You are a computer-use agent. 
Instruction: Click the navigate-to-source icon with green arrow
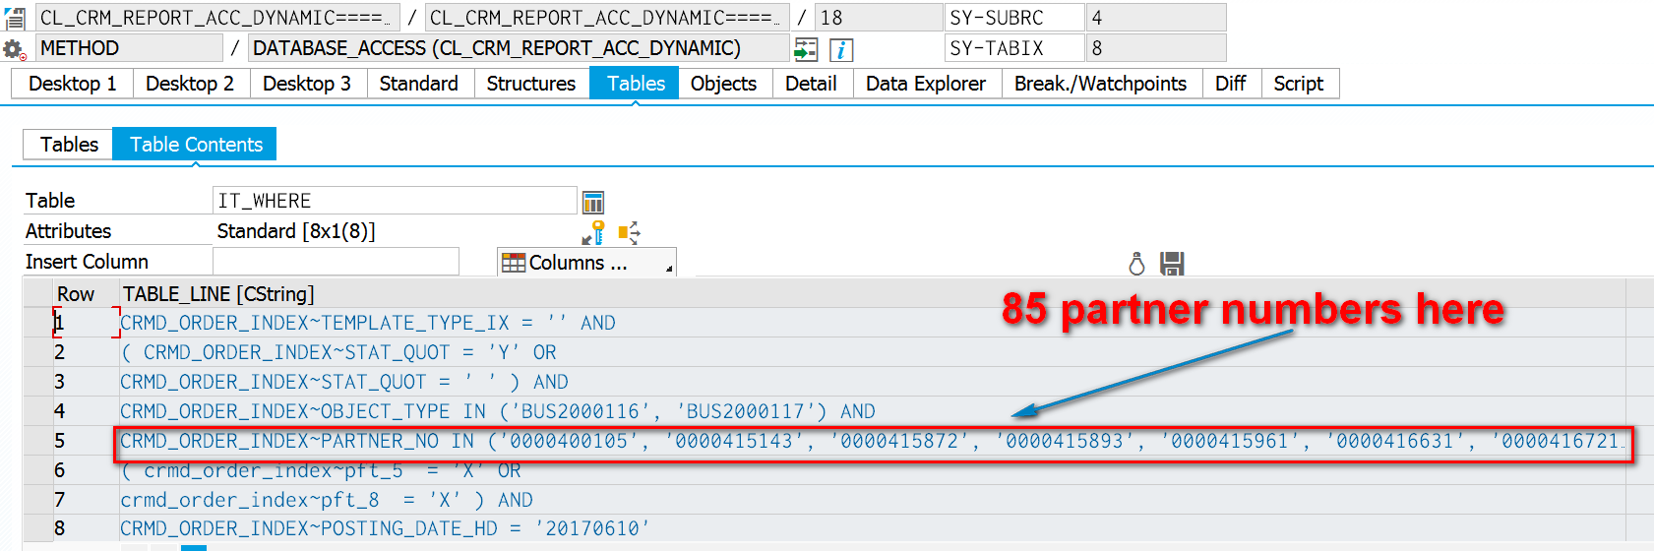pos(806,49)
